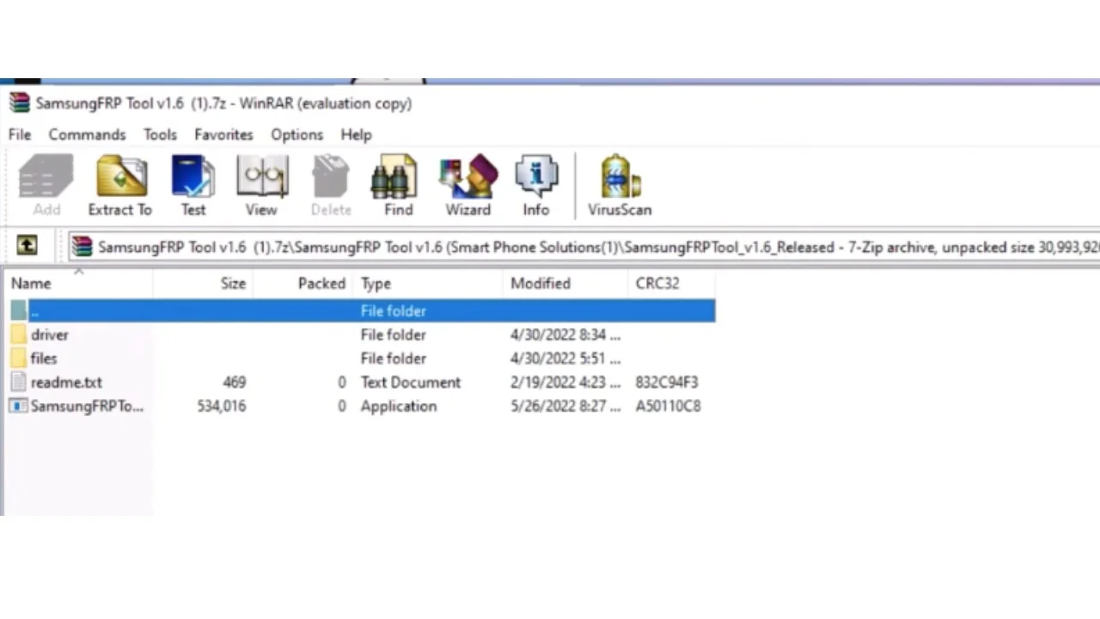Open the File menu
Screen dimensions: 1100x619
[20, 135]
